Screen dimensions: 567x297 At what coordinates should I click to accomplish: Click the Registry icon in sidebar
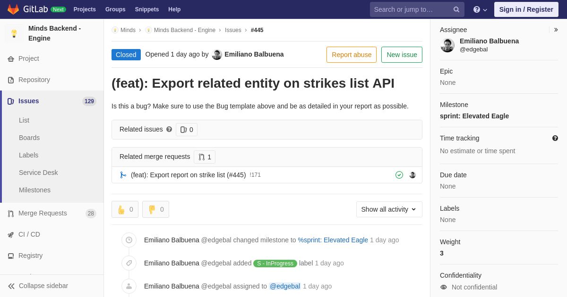click(11, 256)
